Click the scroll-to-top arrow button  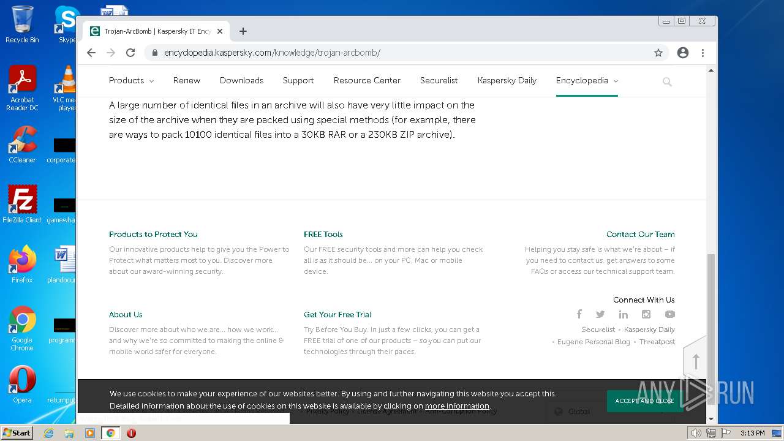pos(695,361)
